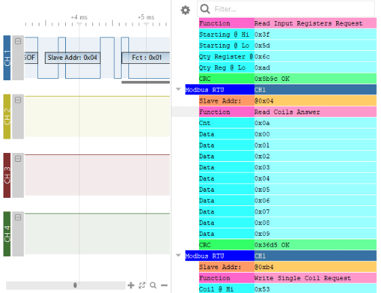Open decoder settings gear icon
This screenshot has width=381, height=293.
(185, 10)
